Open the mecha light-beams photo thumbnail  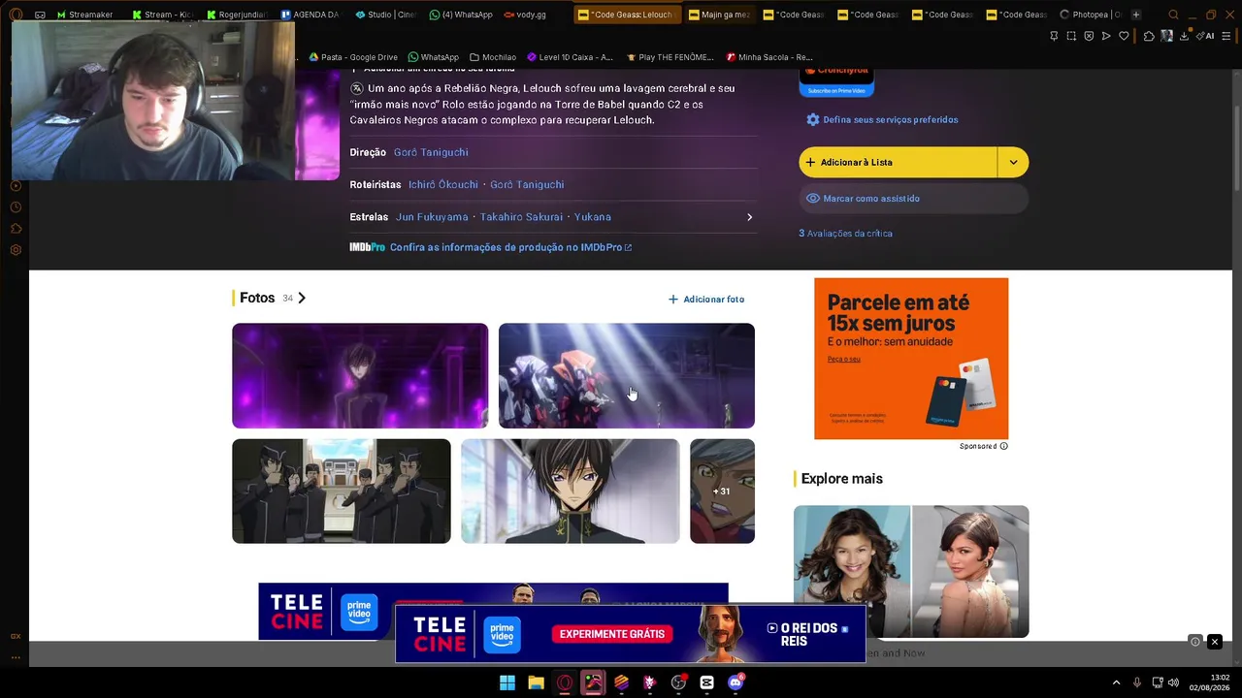click(627, 375)
